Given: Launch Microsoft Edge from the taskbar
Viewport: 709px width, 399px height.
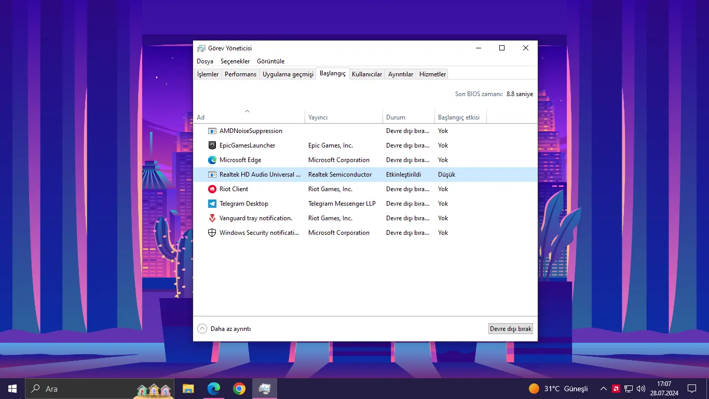Looking at the screenshot, I should [x=213, y=389].
